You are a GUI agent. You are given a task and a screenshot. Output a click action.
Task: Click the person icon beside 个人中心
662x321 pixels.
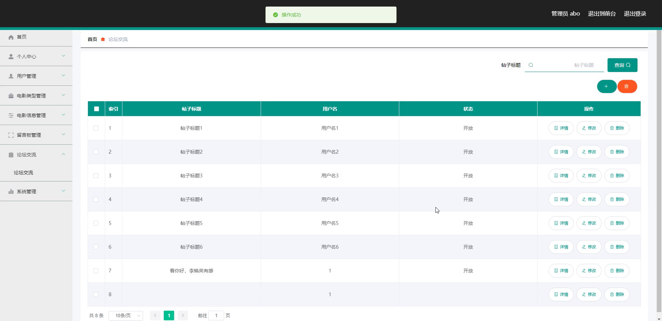(11, 56)
